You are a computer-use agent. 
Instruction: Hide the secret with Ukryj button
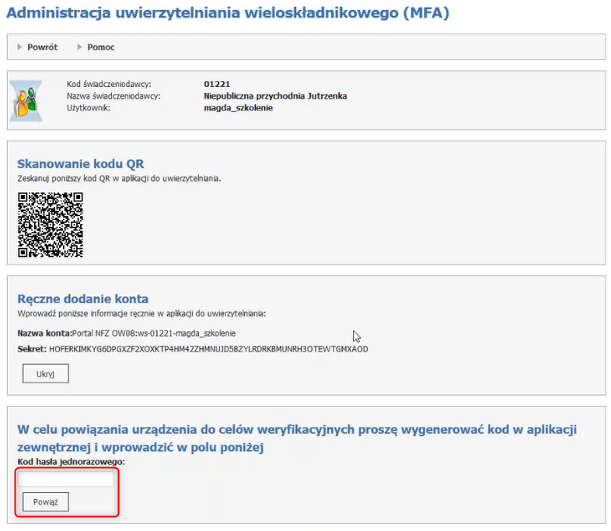(x=46, y=374)
